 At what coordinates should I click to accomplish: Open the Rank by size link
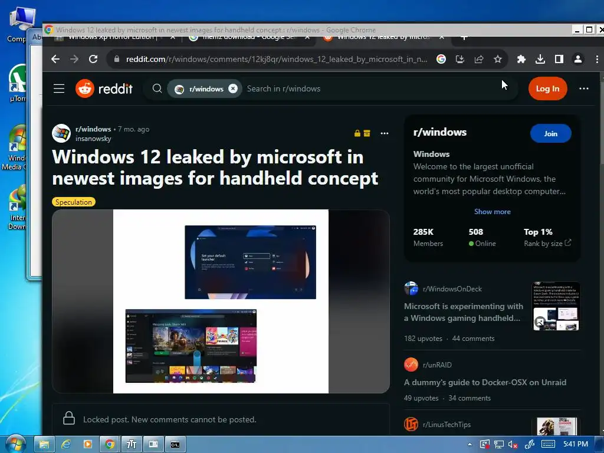[x=547, y=244]
